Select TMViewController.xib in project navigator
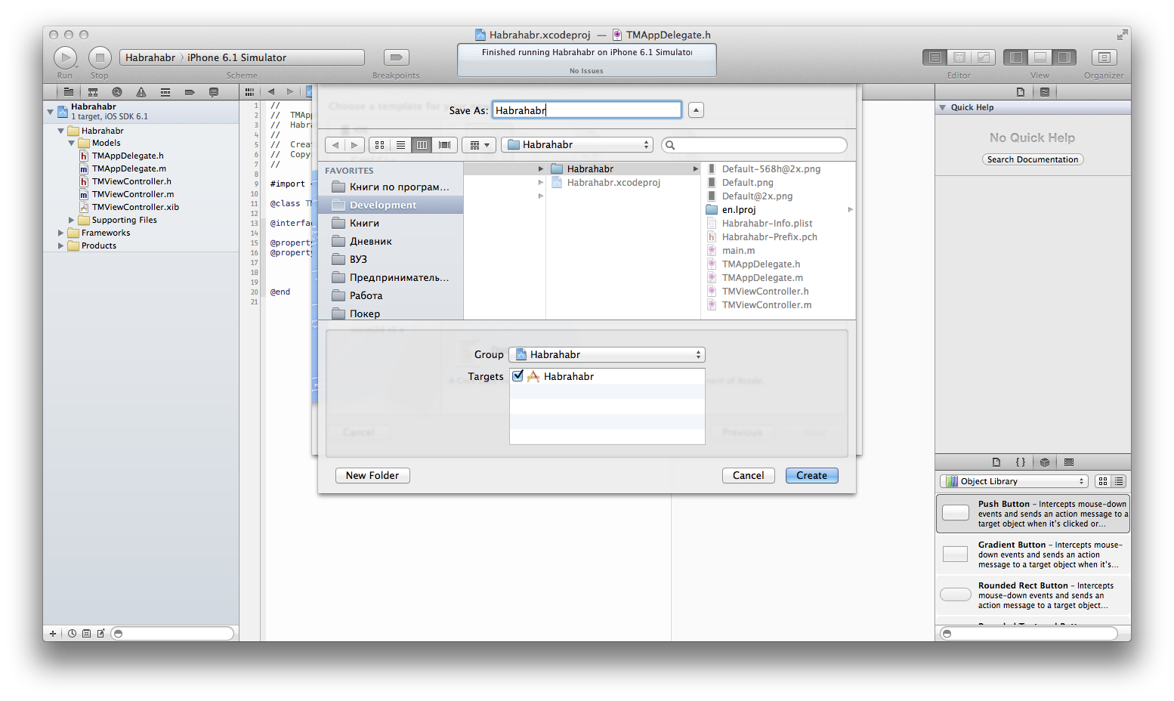 tap(135, 207)
